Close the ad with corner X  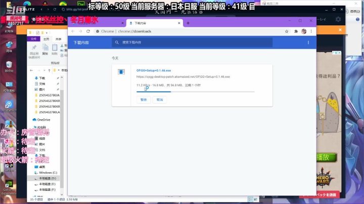point(339,53)
